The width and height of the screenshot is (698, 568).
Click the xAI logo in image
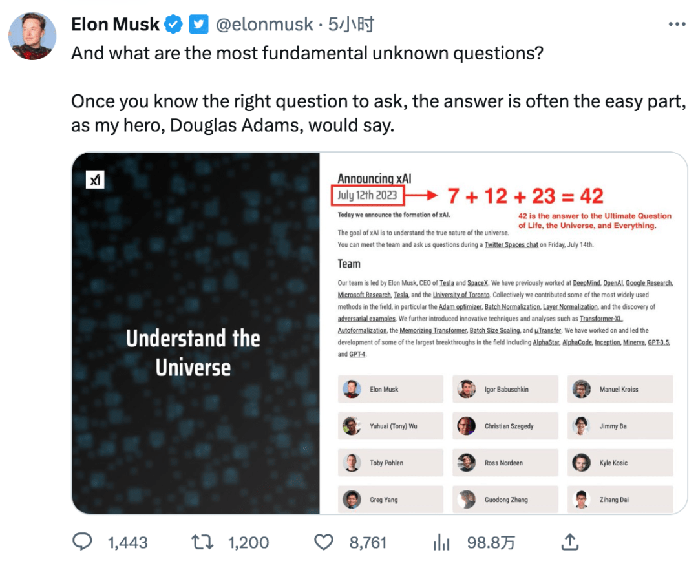tap(95, 180)
